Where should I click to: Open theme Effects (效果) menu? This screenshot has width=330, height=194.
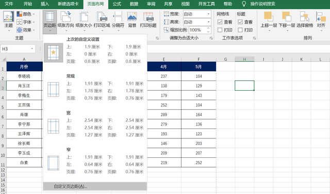click(26, 30)
